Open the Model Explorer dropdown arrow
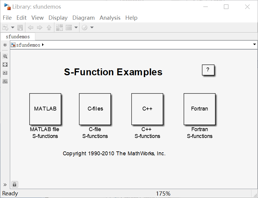258x198 pixels. [76, 27]
